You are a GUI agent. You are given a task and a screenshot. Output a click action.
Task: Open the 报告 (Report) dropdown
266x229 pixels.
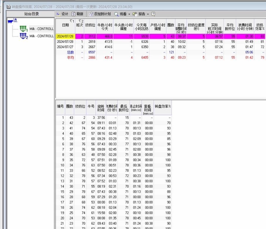click(141, 14)
